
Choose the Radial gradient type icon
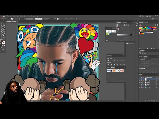click(x=126, y=25)
